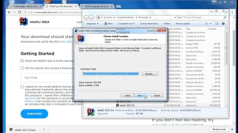The height and width of the screenshot is (133, 238).
Task: Click 'Correo electrónico' in Explorer toolbar
Action: tap(149, 24)
